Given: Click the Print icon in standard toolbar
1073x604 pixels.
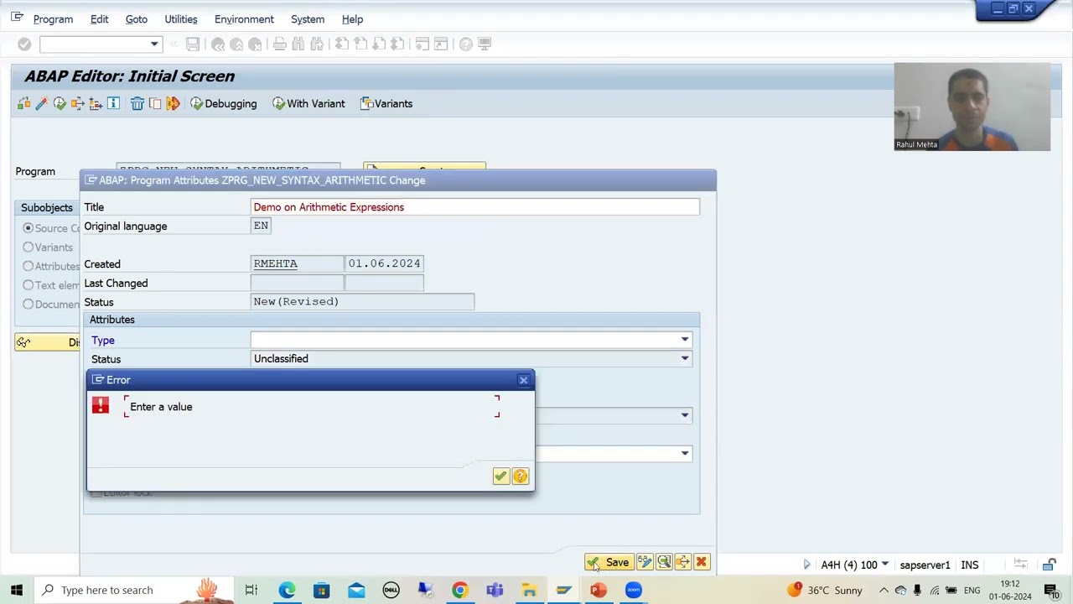Looking at the screenshot, I should [280, 44].
